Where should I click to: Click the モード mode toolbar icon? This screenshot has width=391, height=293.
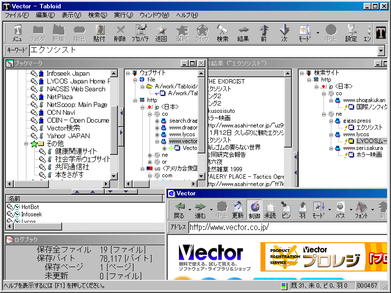point(304,33)
